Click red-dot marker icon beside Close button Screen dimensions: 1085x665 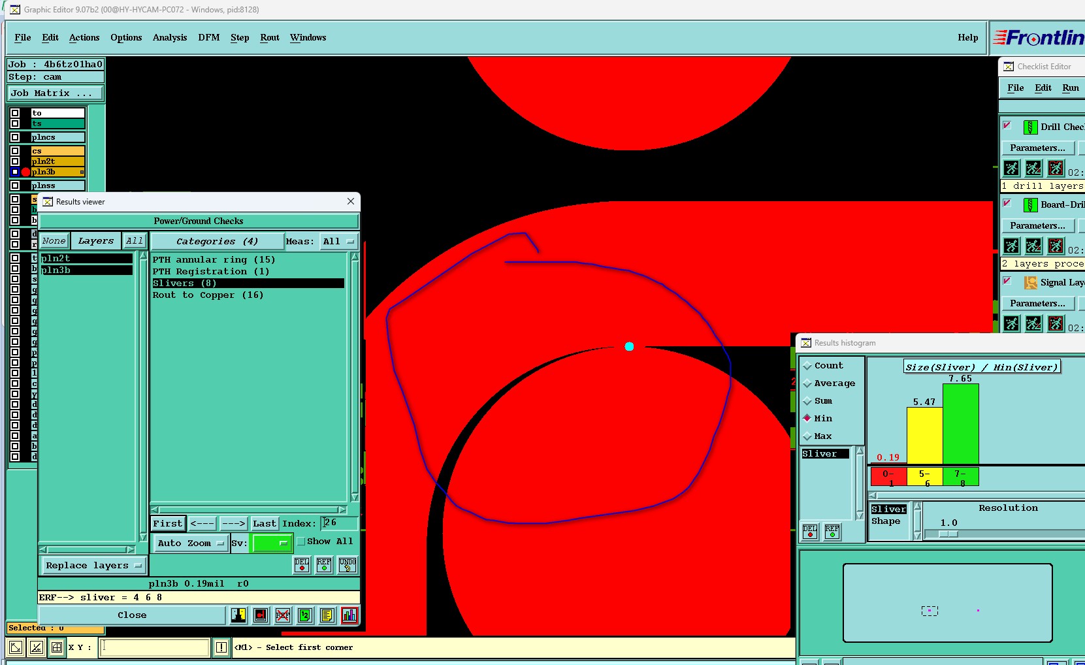point(261,615)
